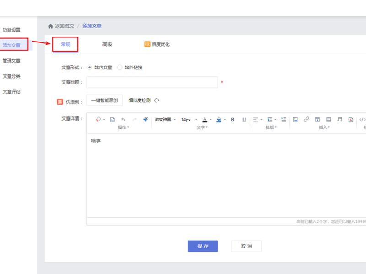The height and width of the screenshot is (274, 366).
Task: Click the 返回概况 breadcrumb link
Action: coord(64,26)
